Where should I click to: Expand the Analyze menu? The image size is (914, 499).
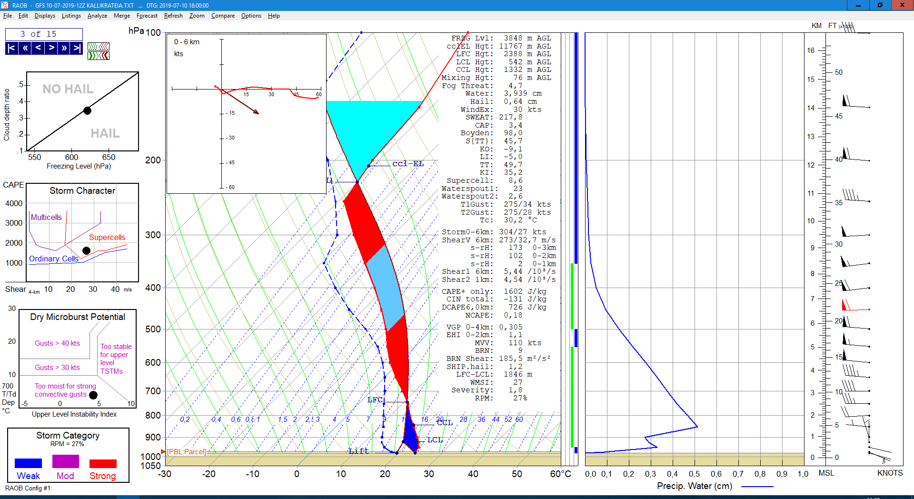97,16
